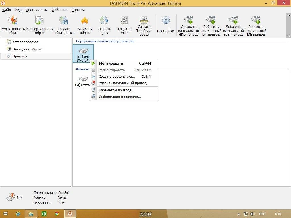
Task: Select Burn Image (Записать образ) flame icon
Action: [84, 25]
